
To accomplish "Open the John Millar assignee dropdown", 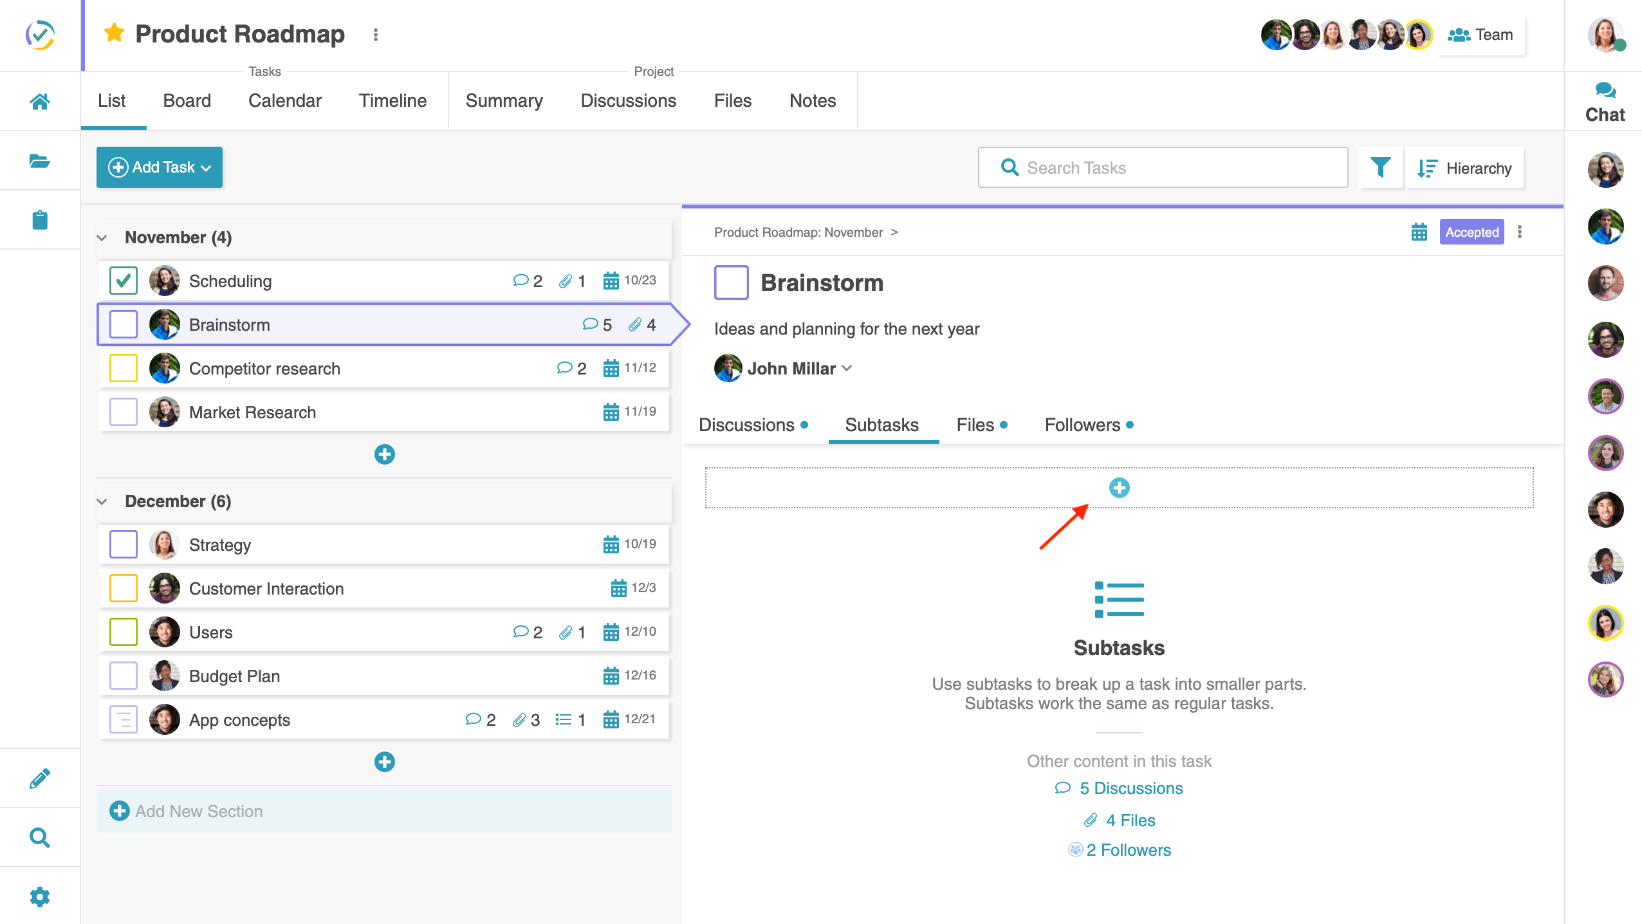I will click(x=845, y=368).
